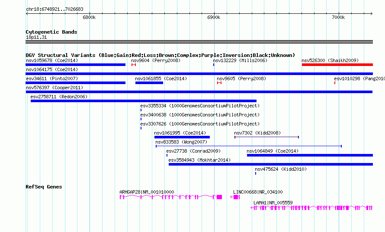Screen dimensions: 385x232
Task: Click the nsv1061995 (Coe2014) label
Action: (x=180, y=133)
